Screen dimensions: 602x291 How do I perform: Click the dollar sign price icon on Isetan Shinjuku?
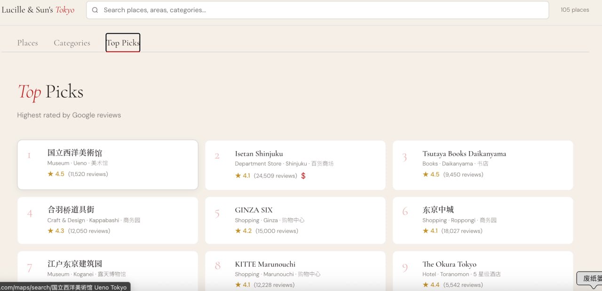tap(303, 176)
